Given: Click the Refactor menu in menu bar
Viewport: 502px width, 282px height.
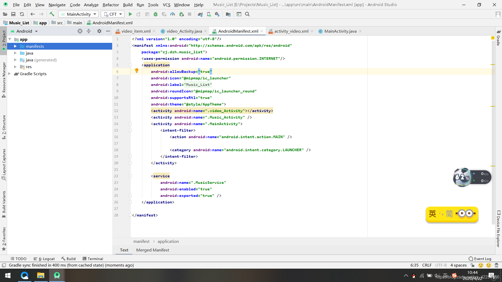Looking at the screenshot, I should coord(110,4).
